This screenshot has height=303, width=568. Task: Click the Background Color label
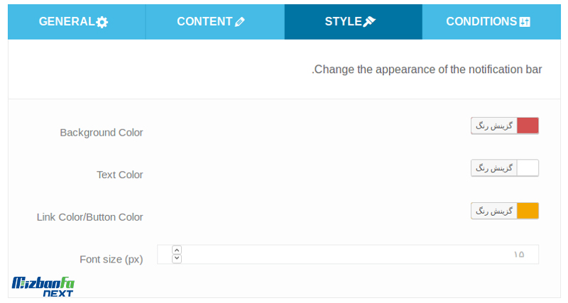[102, 133]
